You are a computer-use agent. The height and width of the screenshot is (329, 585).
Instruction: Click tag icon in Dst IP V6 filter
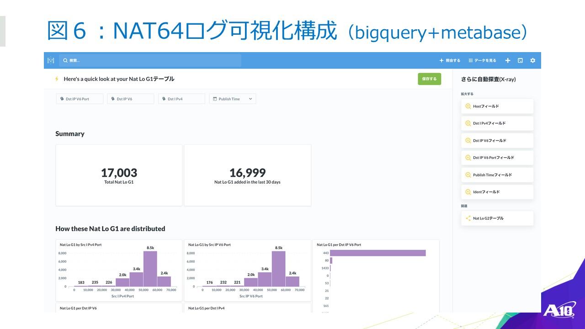coord(113,99)
